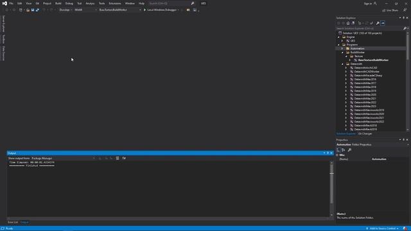Click the Clear All icon in Output toolbar
411x231 pixels.
pyautogui.click(x=118, y=158)
